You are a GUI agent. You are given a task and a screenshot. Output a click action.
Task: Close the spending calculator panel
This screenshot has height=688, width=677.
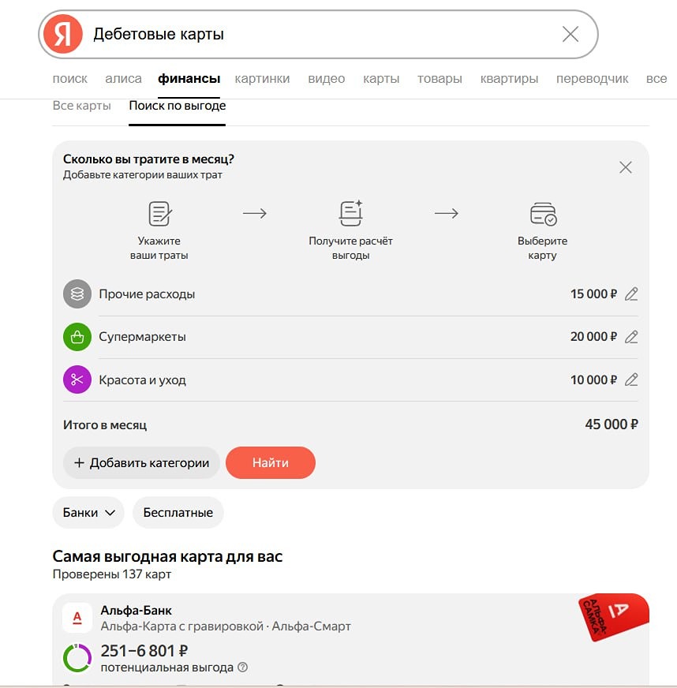(625, 167)
